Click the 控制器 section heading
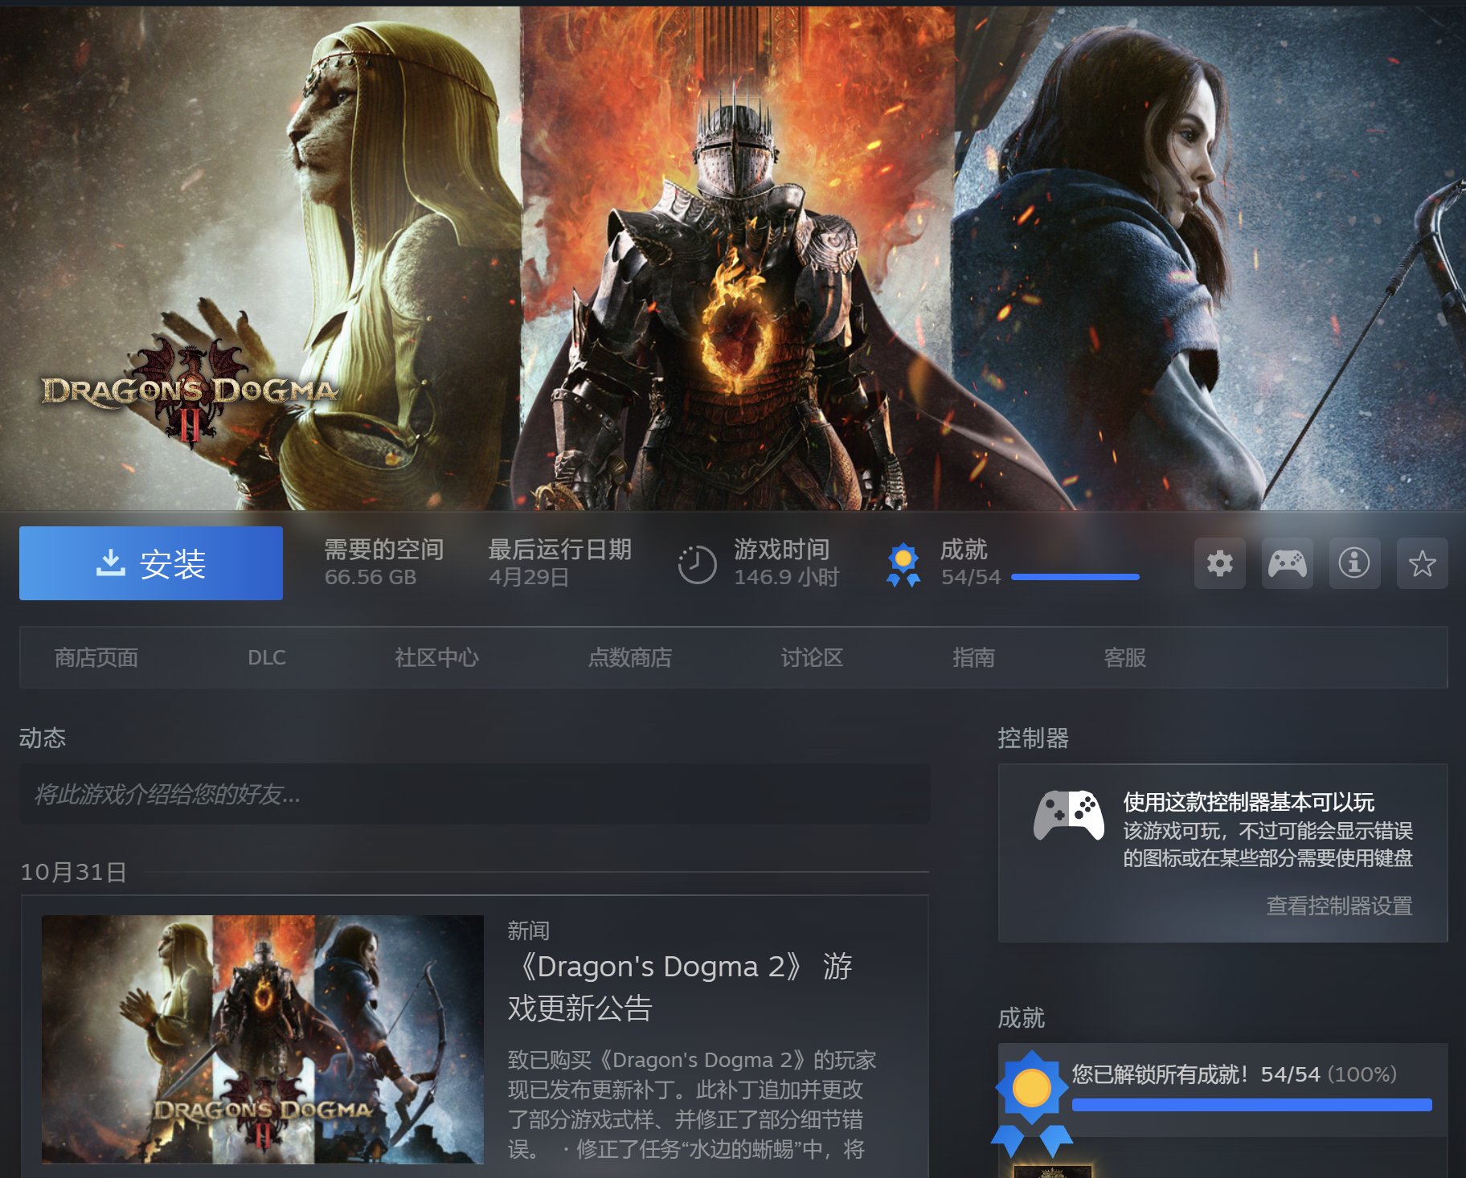Image resolution: width=1466 pixels, height=1178 pixels. point(1033,738)
